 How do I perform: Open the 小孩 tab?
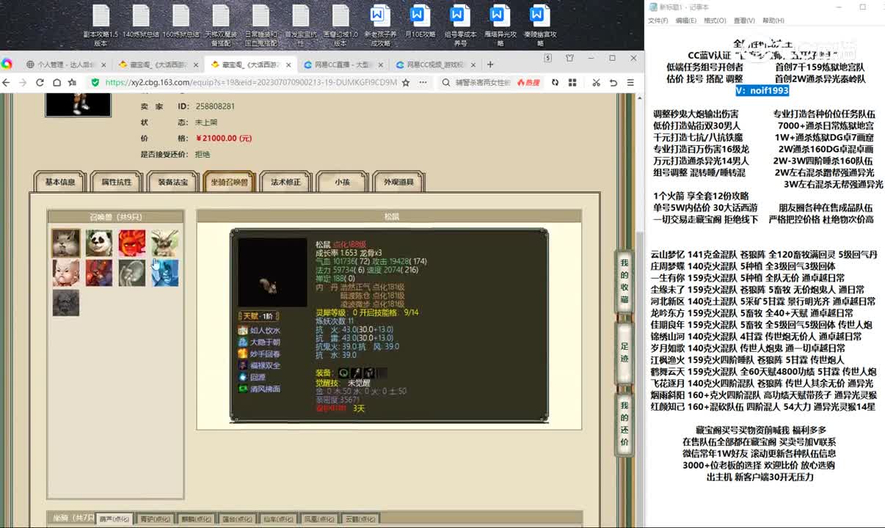[x=342, y=182]
